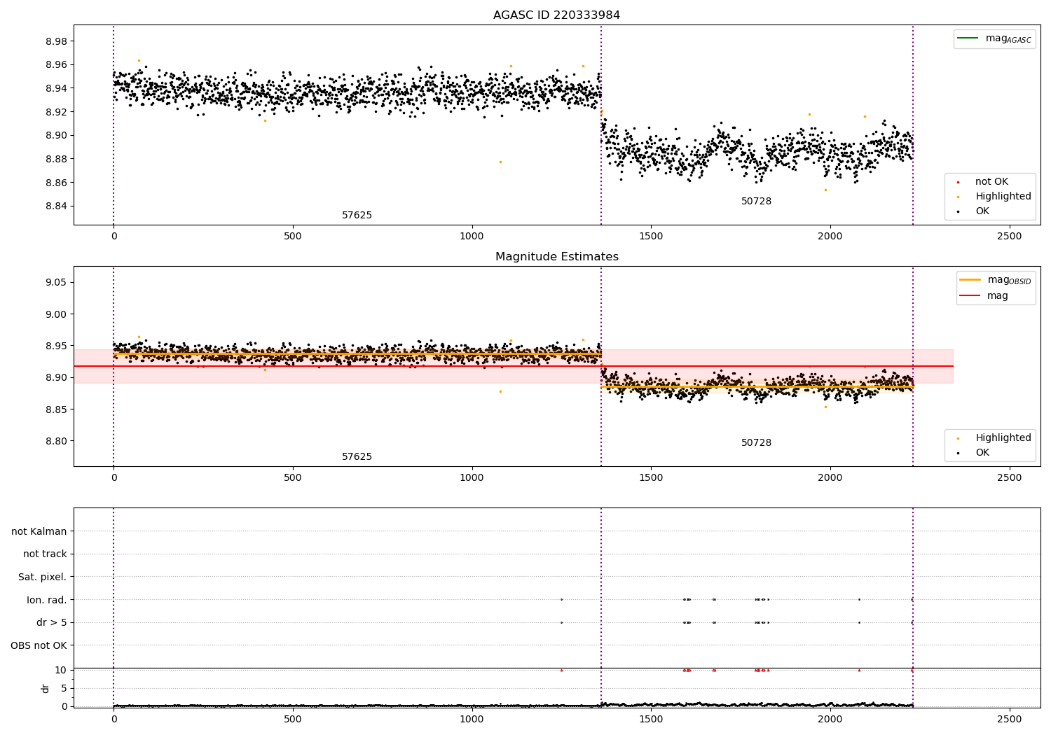Click y-tick "8.84" on top plot
This screenshot has width=1051, height=735.
click(x=55, y=206)
